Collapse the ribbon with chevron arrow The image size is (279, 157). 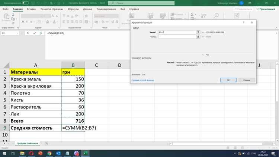[276, 28]
